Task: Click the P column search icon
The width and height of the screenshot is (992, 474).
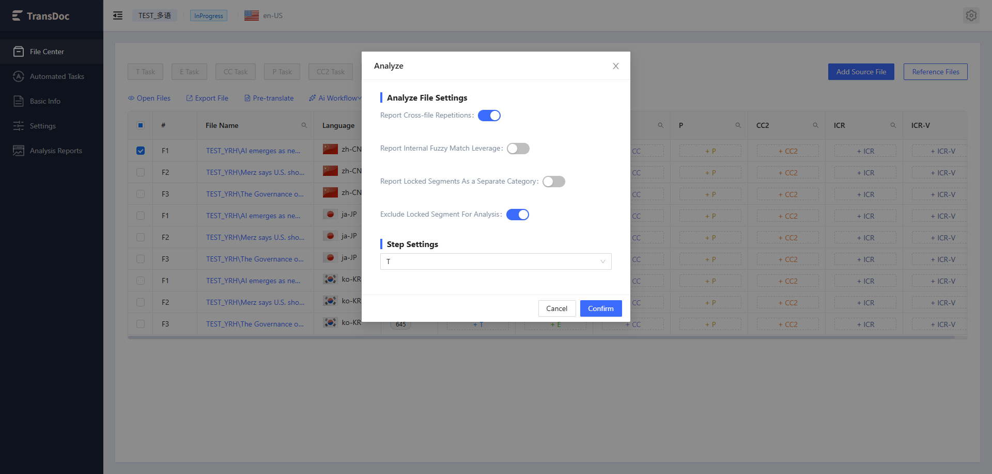Action: pyautogui.click(x=738, y=125)
